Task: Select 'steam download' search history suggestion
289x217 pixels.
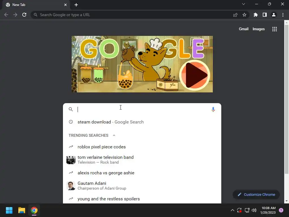Action: [142, 122]
